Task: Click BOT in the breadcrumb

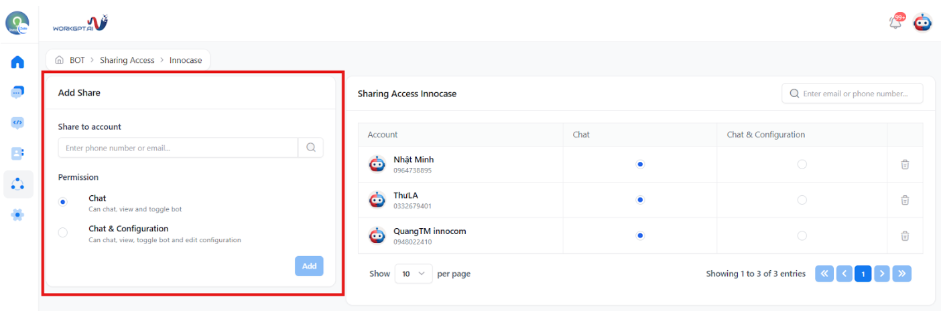Action: 77,60
